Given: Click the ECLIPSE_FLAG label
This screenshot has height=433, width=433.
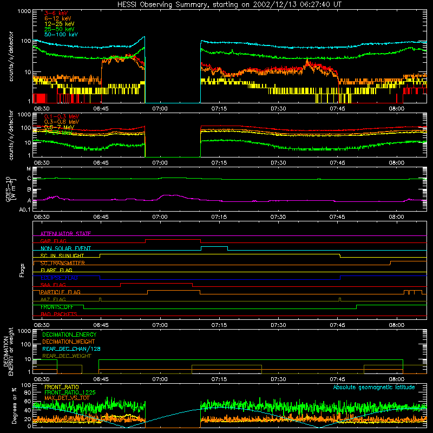Looking at the screenshot, I should point(59,278).
